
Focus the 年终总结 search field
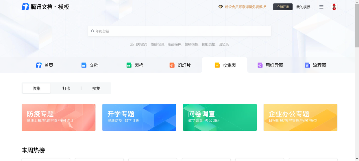coord(179,31)
